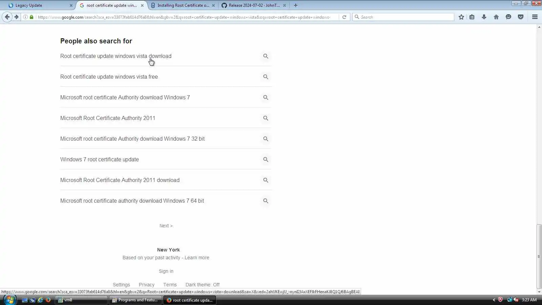Click search icon beside 'Authority download Windows 7' row

coord(266,98)
